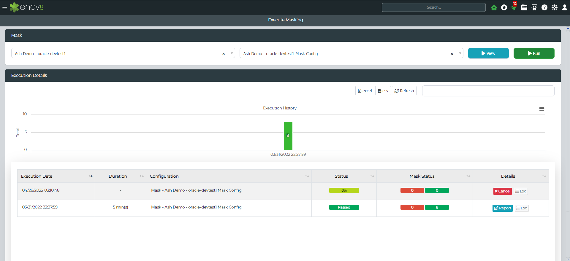
Task: Export the table to excel
Action: pos(365,91)
